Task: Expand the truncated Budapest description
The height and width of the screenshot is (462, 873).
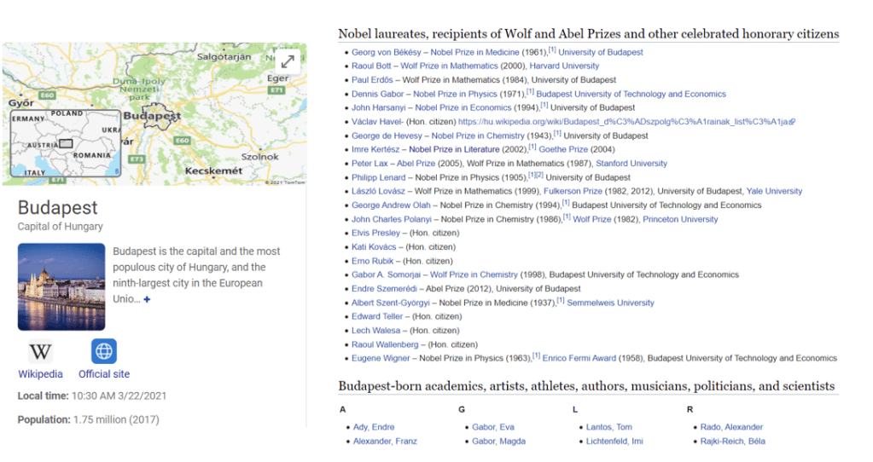Action: coord(147,300)
